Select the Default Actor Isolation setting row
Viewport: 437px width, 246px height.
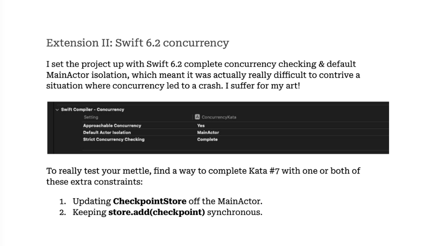click(107, 133)
